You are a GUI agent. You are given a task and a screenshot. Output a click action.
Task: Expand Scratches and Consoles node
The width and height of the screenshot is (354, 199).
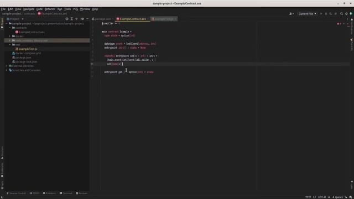click(7, 70)
